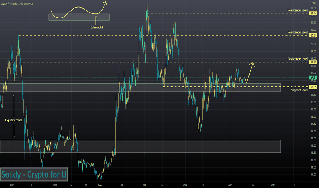
Task: Select the 17.05 support price tag
Action: click(313, 87)
